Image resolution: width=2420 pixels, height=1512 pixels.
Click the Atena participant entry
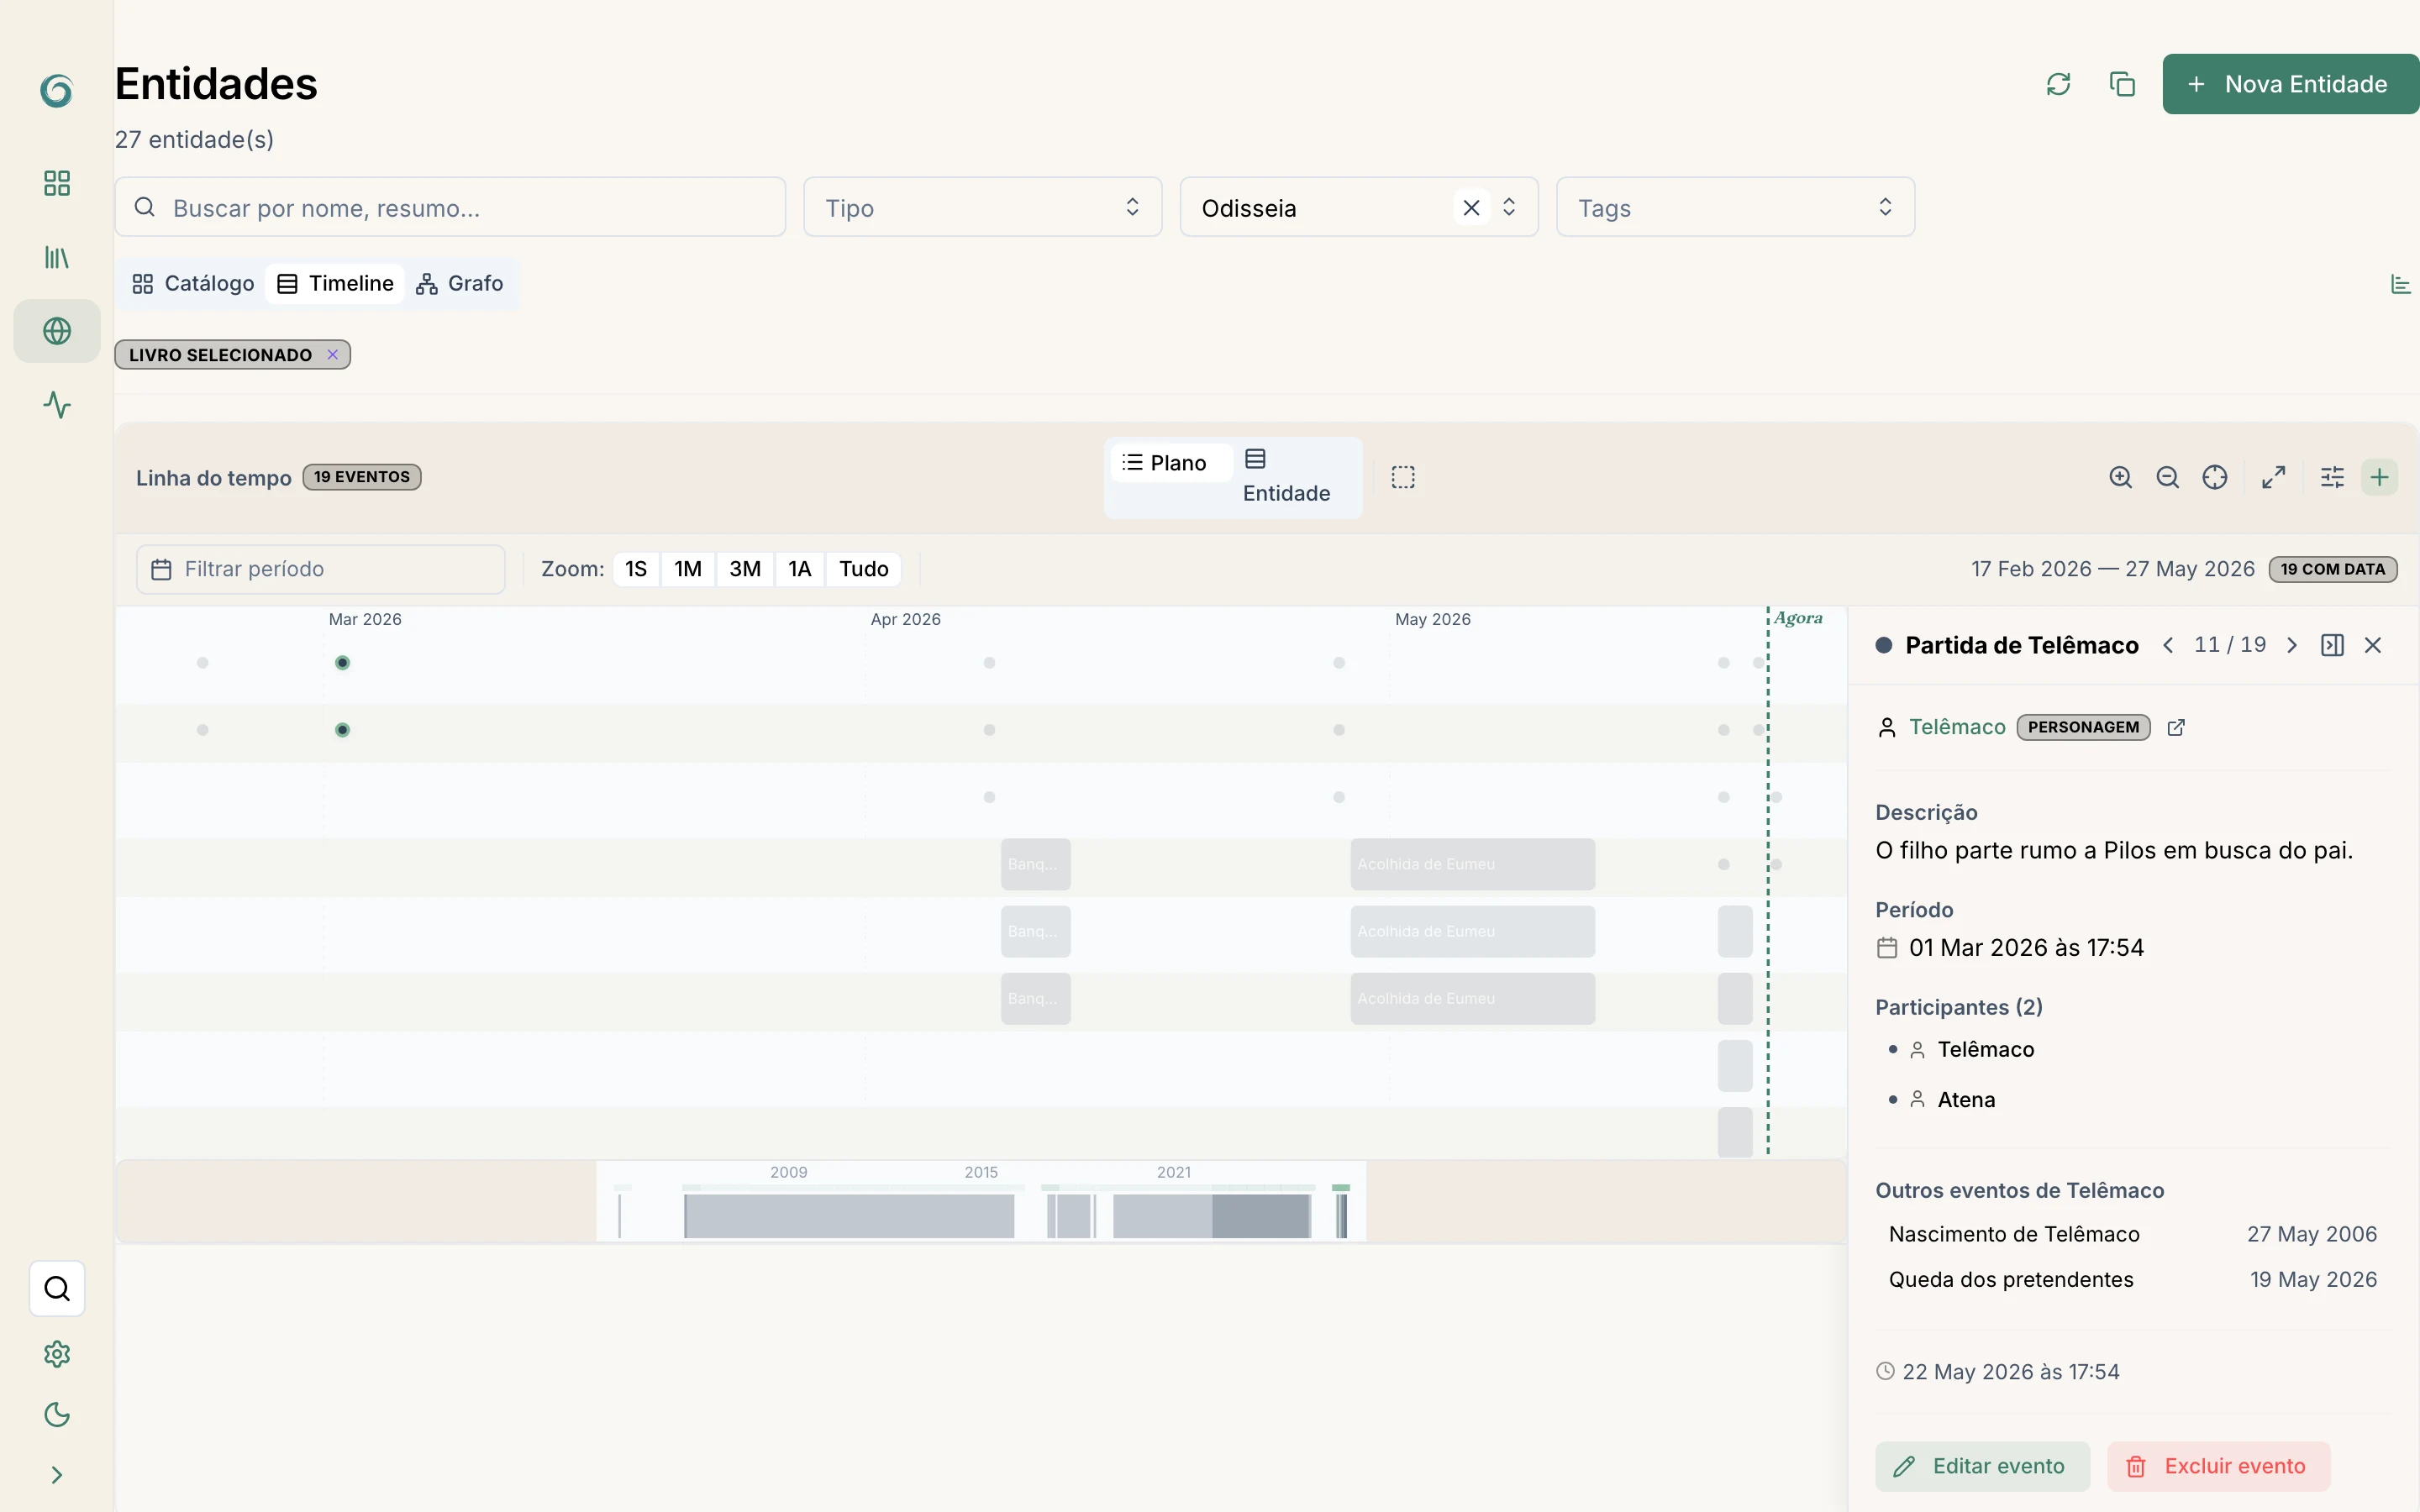click(x=1965, y=1099)
